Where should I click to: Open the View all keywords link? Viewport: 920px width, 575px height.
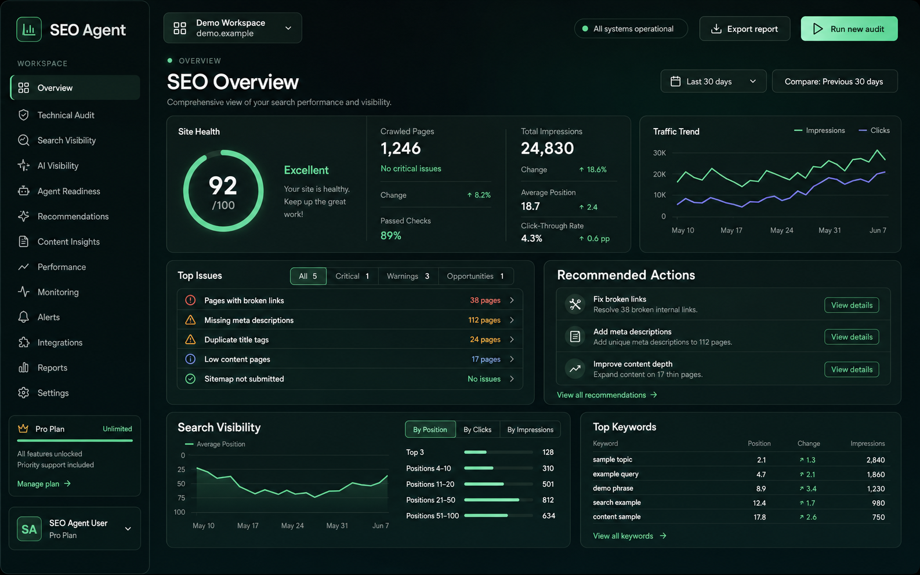tap(629, 536)
